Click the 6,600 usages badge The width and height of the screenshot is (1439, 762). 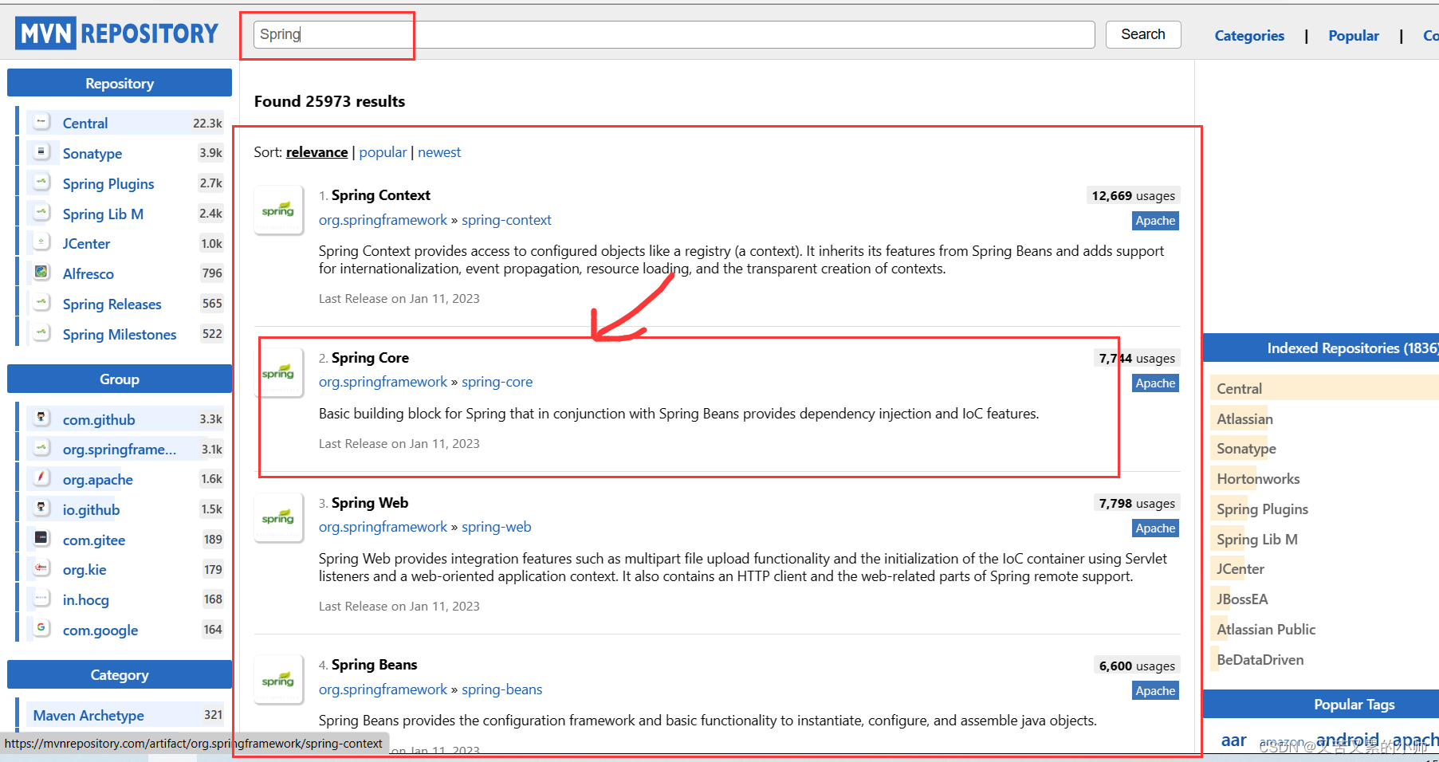(x=1137, y=666)
